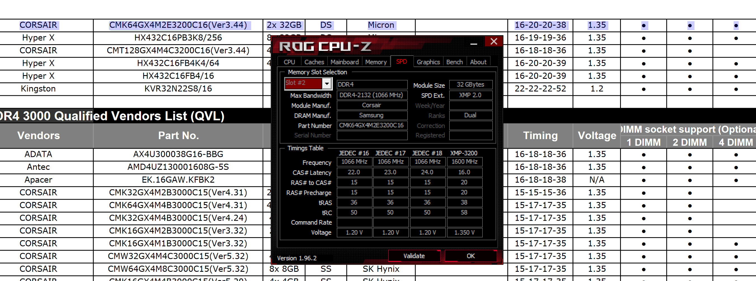This screenshot has width=756, height=281.
Task: Click the 1 DIMM column header
Action: click(644, 142)
